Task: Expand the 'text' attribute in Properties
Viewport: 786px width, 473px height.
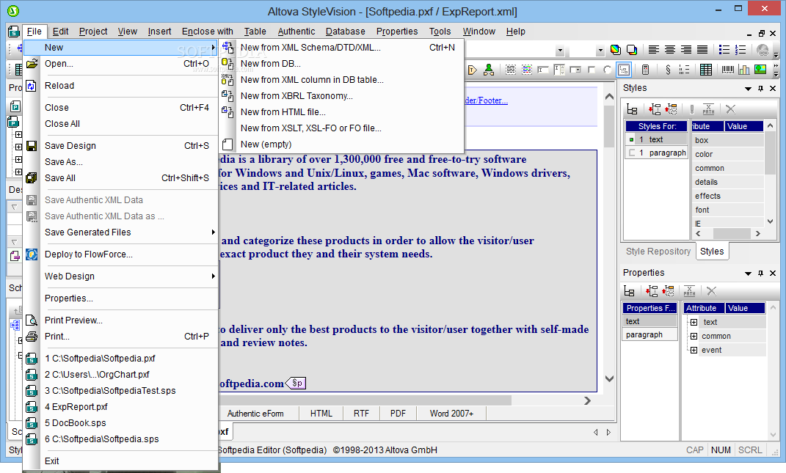Action: pos(694,322)
